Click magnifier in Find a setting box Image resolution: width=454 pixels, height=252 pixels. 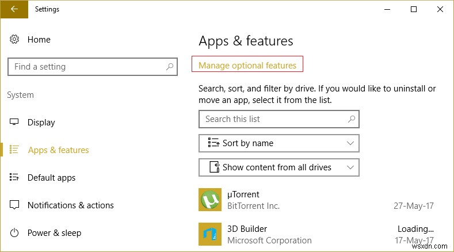[x=169, y=67]
